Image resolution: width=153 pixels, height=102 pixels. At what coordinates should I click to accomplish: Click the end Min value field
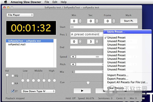(x=74, y=42)
